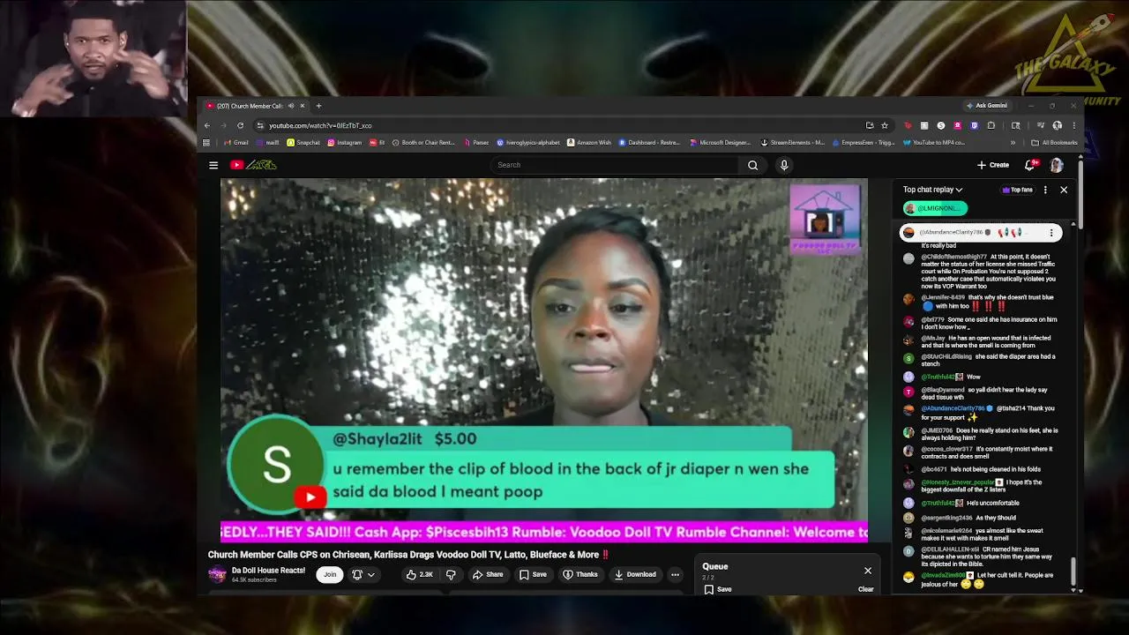Save the video to a playlist
This screenshot has height=635, width=1129.
click(533, 575)
